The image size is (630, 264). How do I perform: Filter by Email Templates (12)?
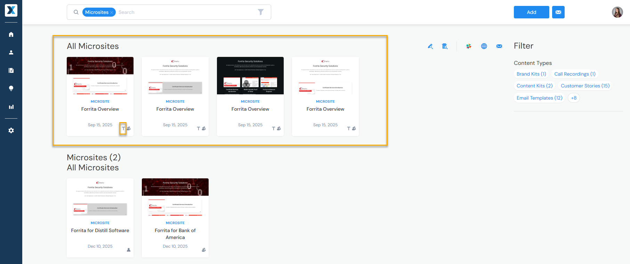click(x=539, y=98)
